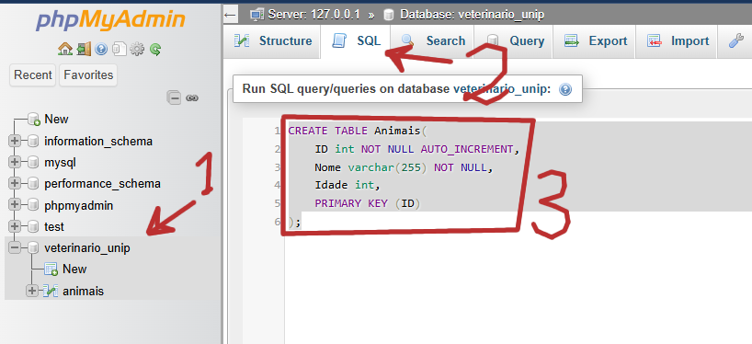This screenshot has width=752, height=344.
Task: Expand the information_schema database node
Action: coord(15,141)
